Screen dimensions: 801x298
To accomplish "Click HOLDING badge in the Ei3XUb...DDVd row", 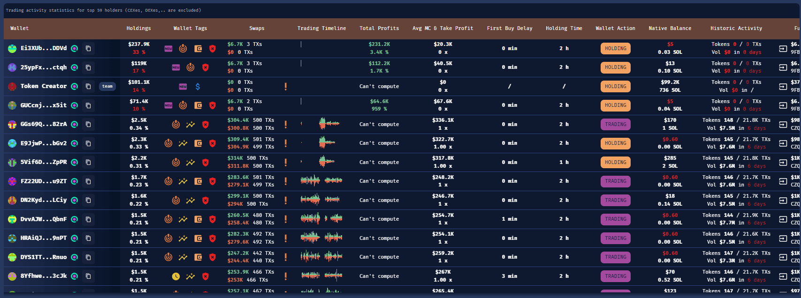I will pos(615,48).
